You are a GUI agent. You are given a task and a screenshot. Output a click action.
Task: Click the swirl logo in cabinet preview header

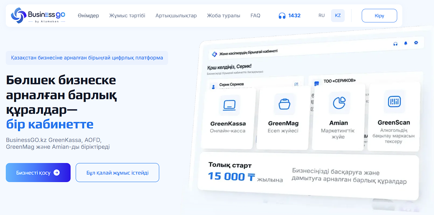point(214,54)
